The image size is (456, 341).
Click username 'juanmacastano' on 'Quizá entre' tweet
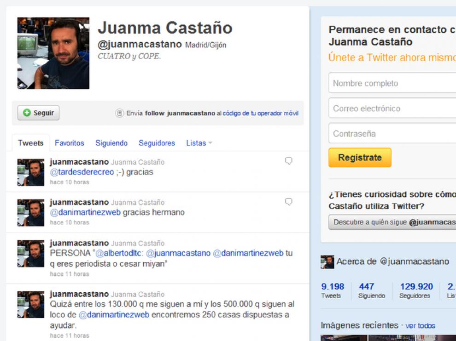coord(79,294)
